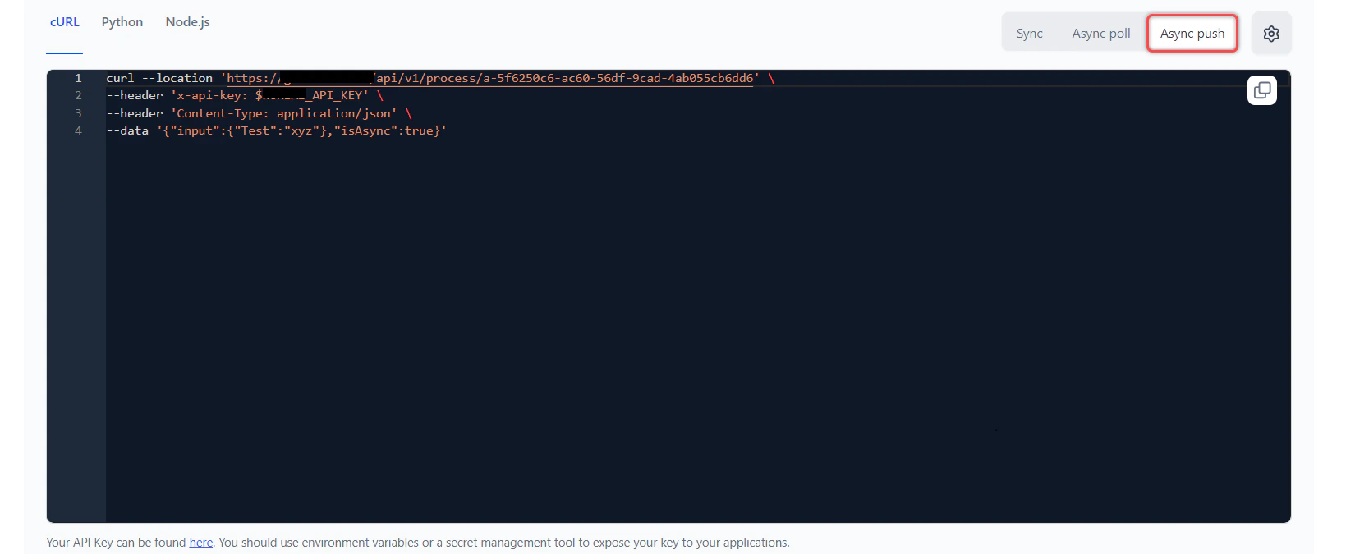Switch to the Node.js tab
This screenshot has width=1355, height=554.
pyautogui.click(x=187, y=22)
